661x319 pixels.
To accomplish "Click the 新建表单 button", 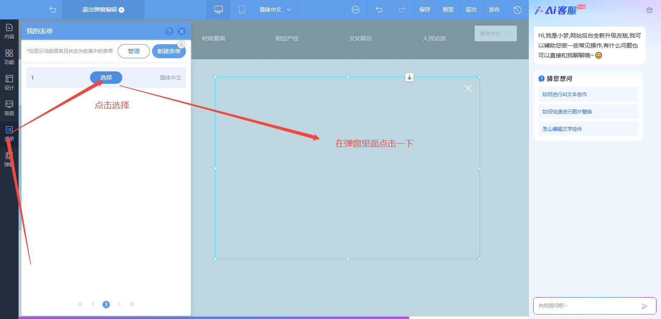I will (x=169, y=51).
